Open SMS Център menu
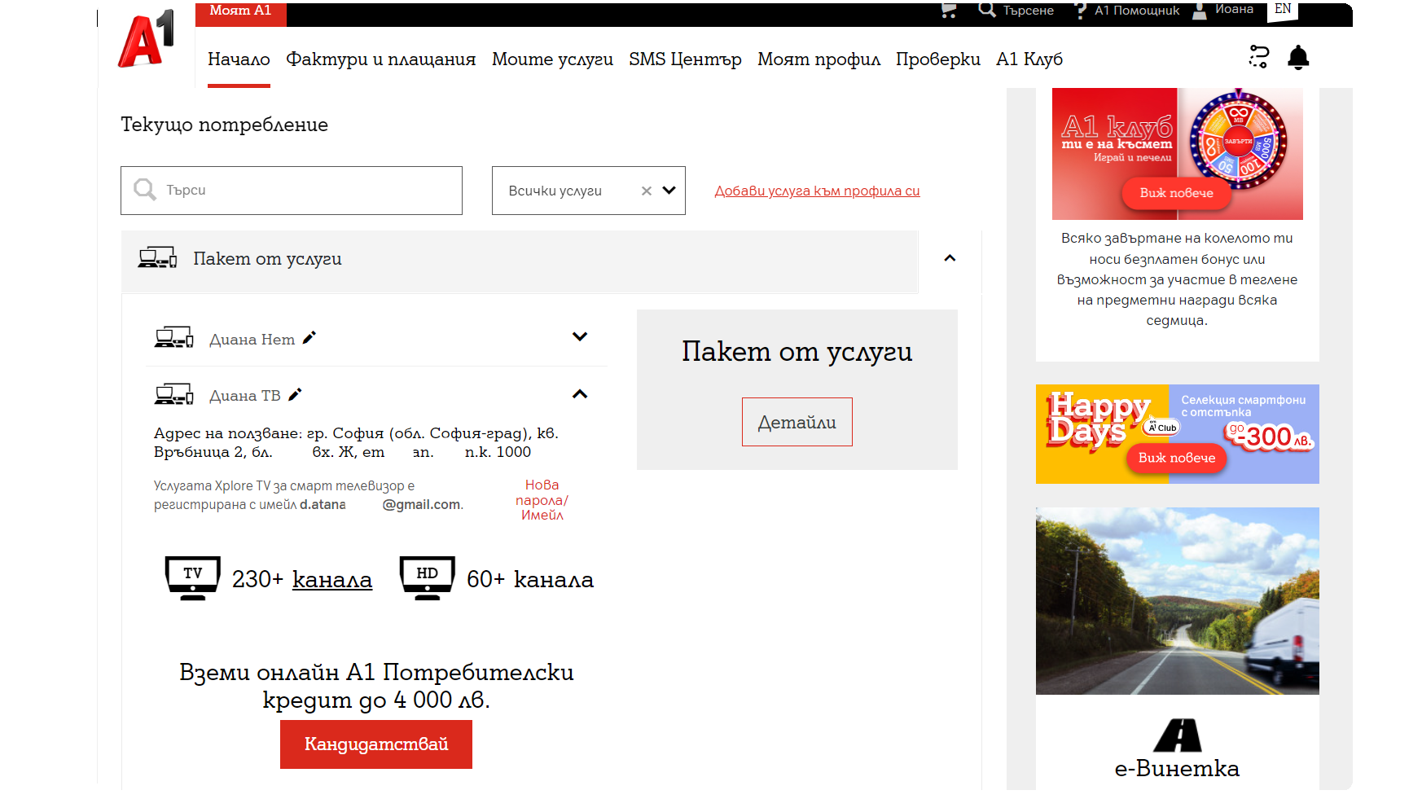The width and height of the screenshot is (1422, 799). pyautogui.click(x=685, y=59)
